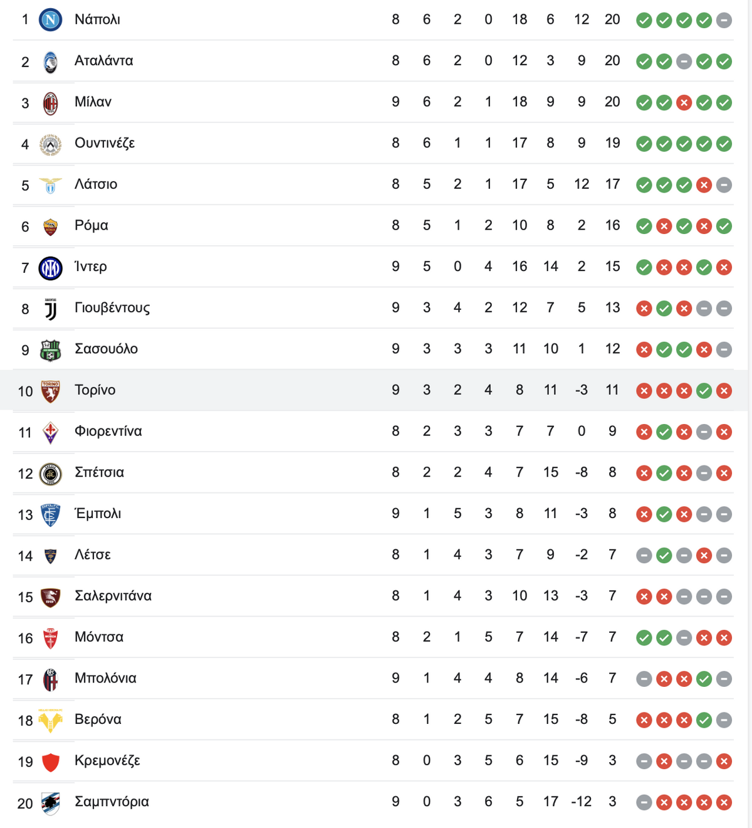The image size is (752, 828).
Task: Click the Cremonese red shield icon
Action: (50, 762)
